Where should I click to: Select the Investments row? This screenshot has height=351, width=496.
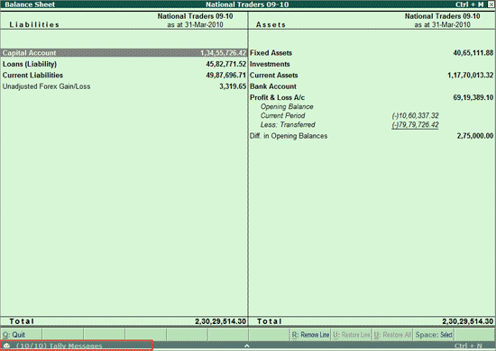click(x=372, y=64)
